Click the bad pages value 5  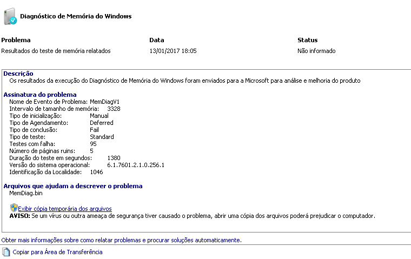pyautogui.click(x=91, y=151)
